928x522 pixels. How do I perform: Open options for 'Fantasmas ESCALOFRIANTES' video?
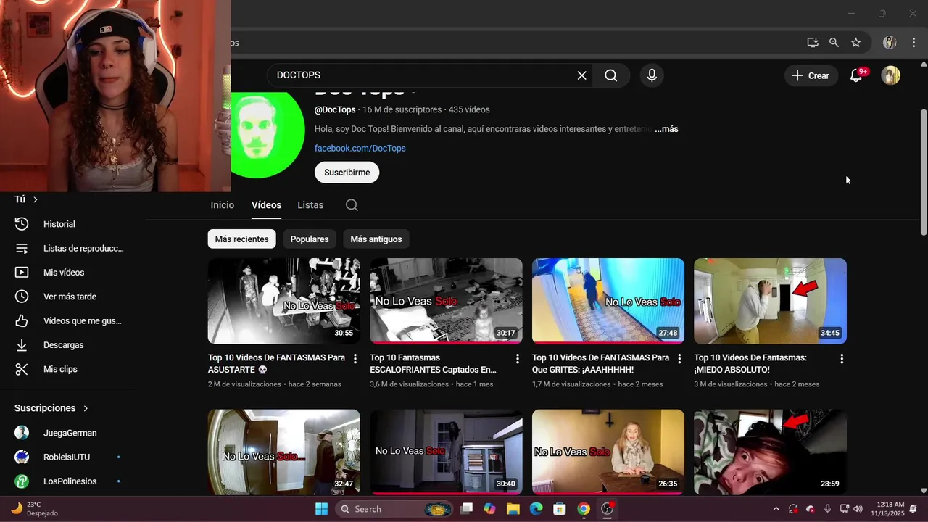click(x=518, y=359)
